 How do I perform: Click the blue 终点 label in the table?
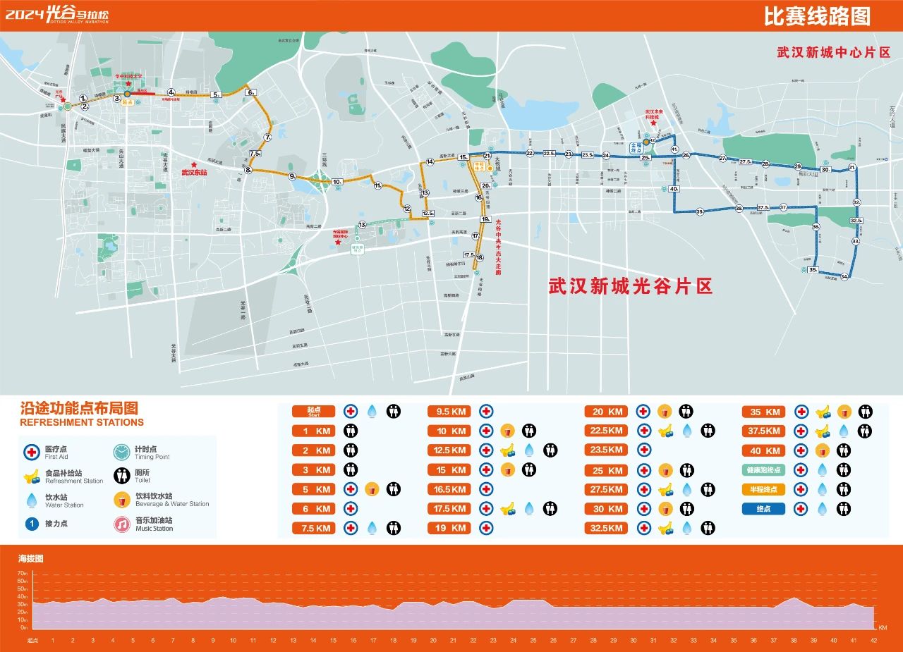[763, 508]
